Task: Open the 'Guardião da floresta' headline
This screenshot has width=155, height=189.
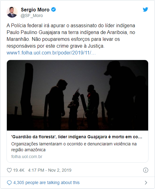Action: point(77,137)
